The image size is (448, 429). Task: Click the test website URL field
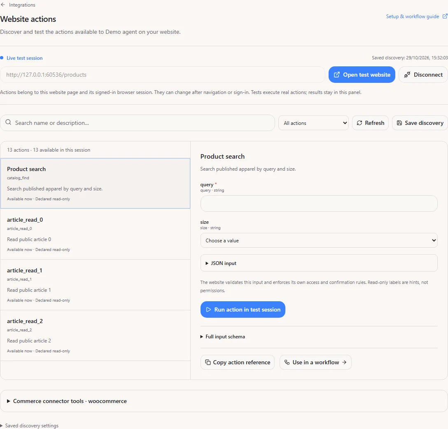[162, 75]
